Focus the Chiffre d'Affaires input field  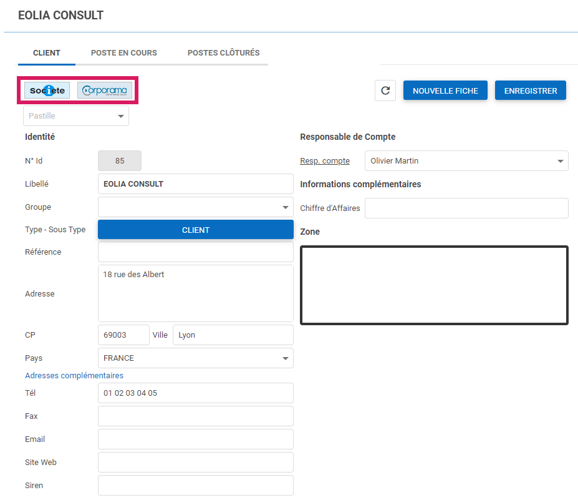click(466, 208)
